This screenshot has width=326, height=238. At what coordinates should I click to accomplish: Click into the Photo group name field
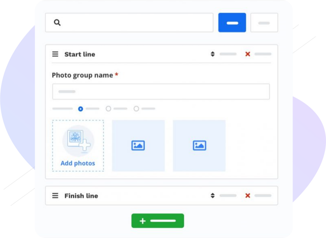tap(161, 92)
